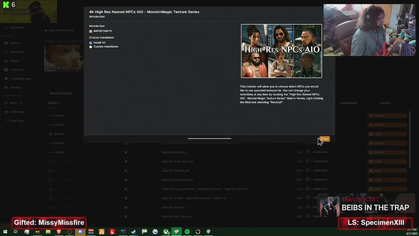419x236 pixels.
Task: Click Install for High-Res Body Skins 4K
Action: [385, 162]
